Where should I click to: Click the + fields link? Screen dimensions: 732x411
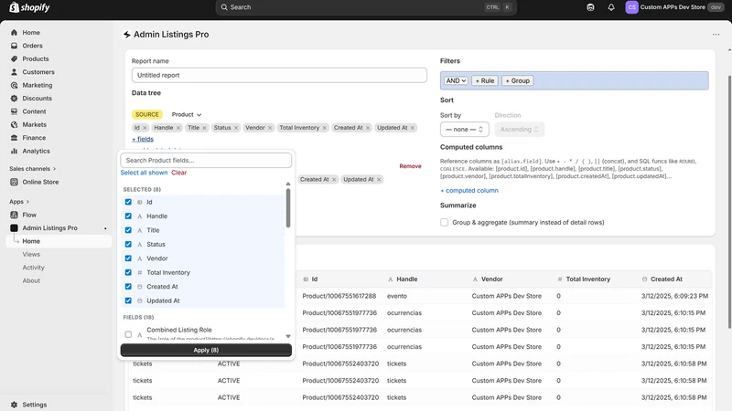[143, 139]
